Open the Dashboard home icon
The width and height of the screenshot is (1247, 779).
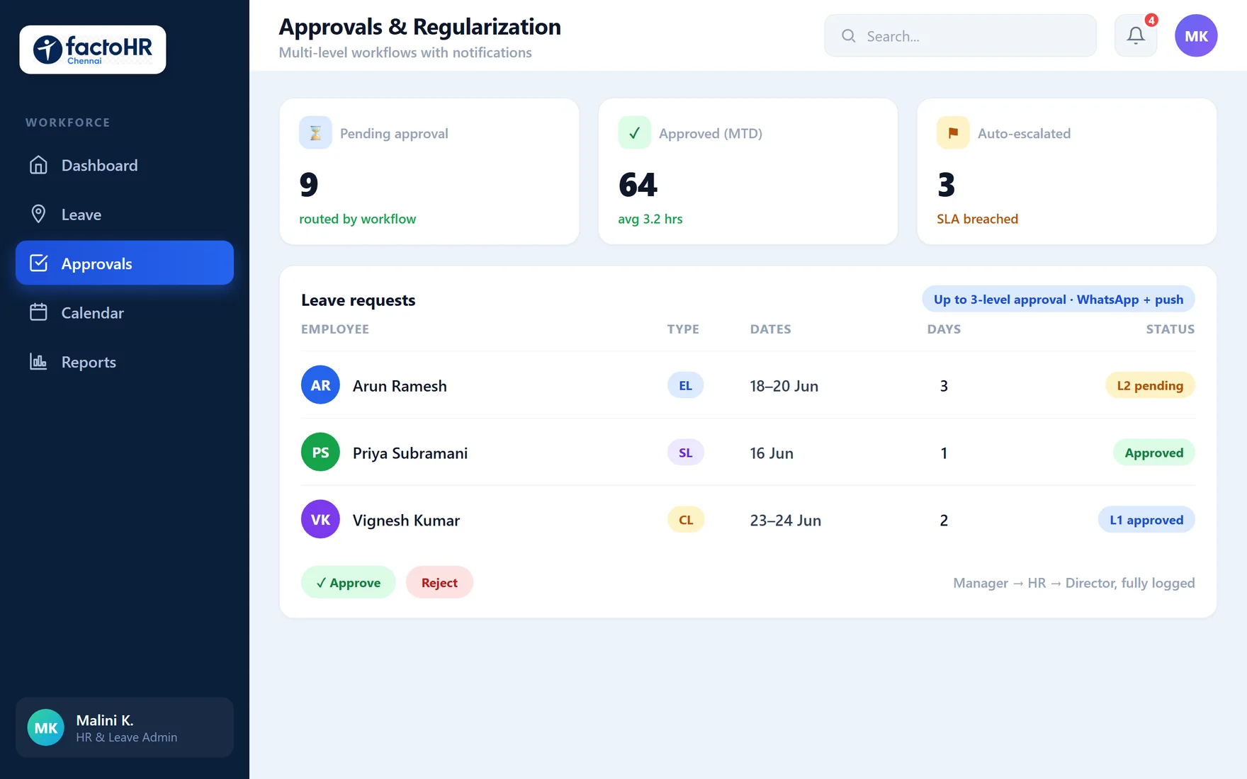click(x=38, y=165)
